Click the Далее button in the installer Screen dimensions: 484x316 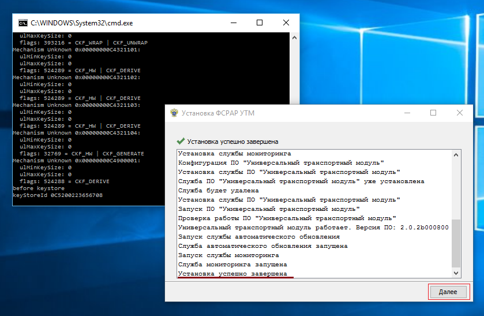coord(448,292)
